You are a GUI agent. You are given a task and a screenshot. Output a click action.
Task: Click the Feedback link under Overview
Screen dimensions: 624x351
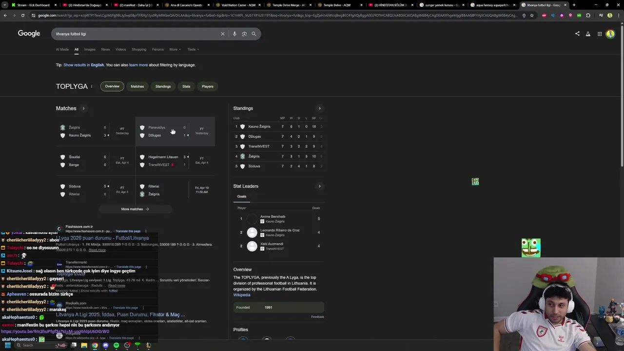(x=317, y=317)
